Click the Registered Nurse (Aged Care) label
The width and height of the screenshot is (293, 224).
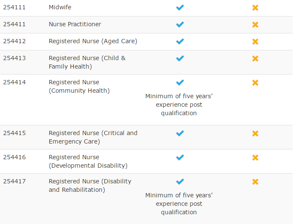coord(93,41)
